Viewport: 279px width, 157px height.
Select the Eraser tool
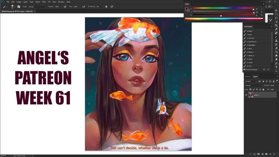pyautogui.click(x=276, y=48)
